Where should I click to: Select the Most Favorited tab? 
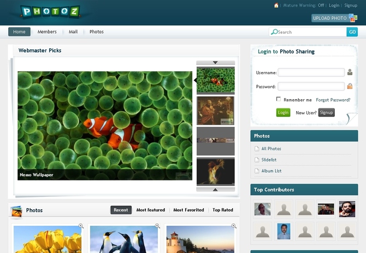pos(188,210)
